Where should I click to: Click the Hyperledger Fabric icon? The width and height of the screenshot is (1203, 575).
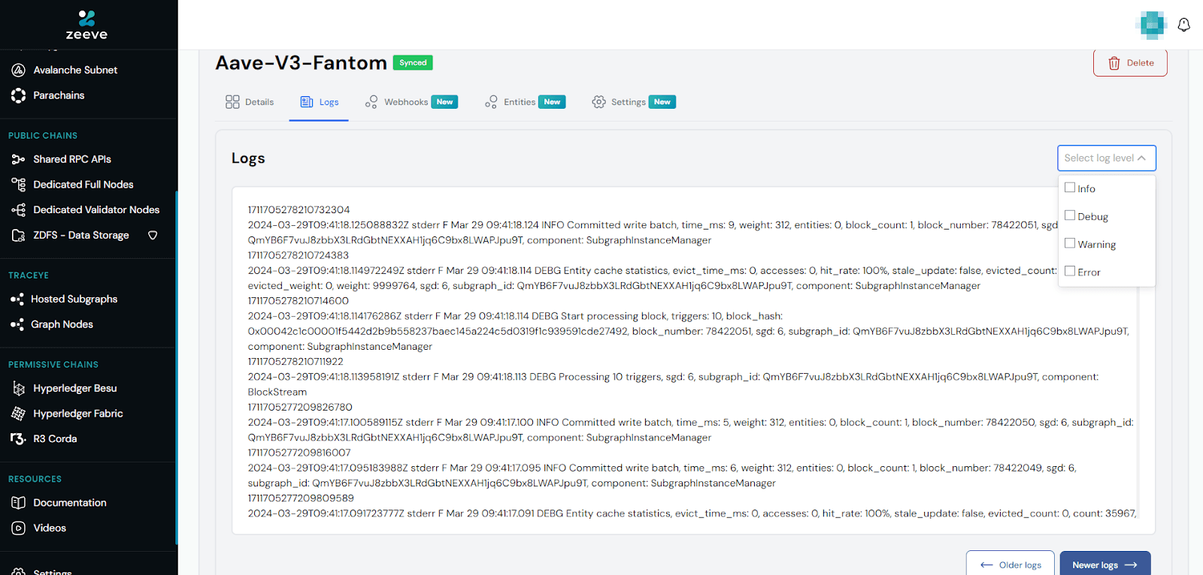(x=19, y=414)
